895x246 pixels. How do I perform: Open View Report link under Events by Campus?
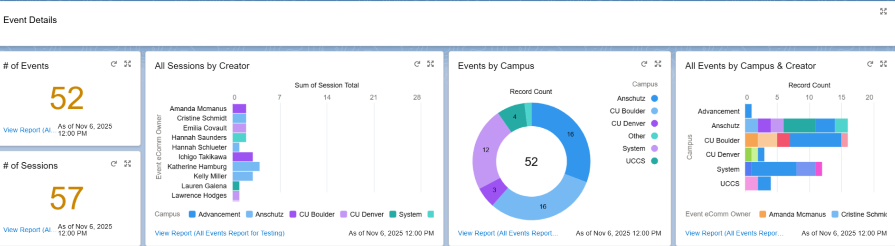click(x=508, y=233)
